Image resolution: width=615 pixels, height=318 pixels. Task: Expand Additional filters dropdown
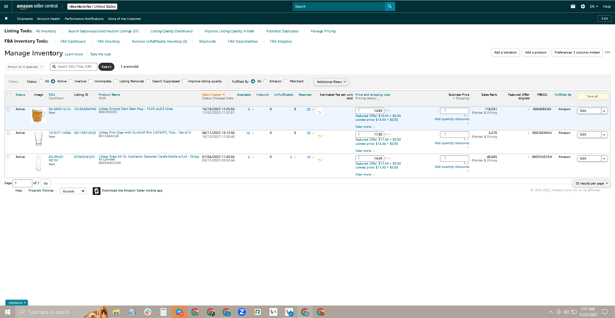tap(331, 82)
